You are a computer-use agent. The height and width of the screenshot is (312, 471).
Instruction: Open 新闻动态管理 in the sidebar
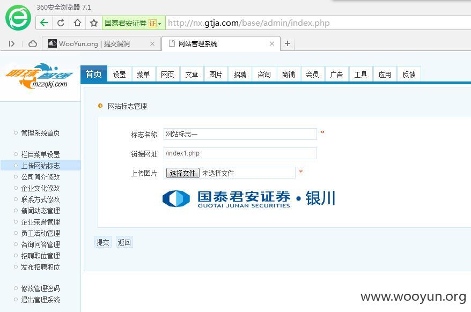click(40, 211)
